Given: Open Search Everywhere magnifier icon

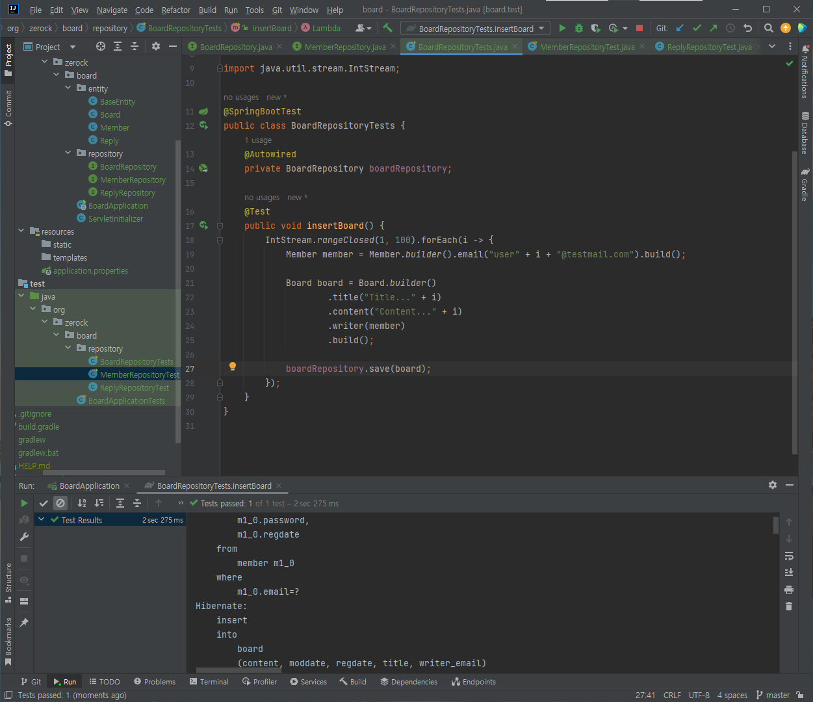Looking at the screenshot, I should point(768,28).
